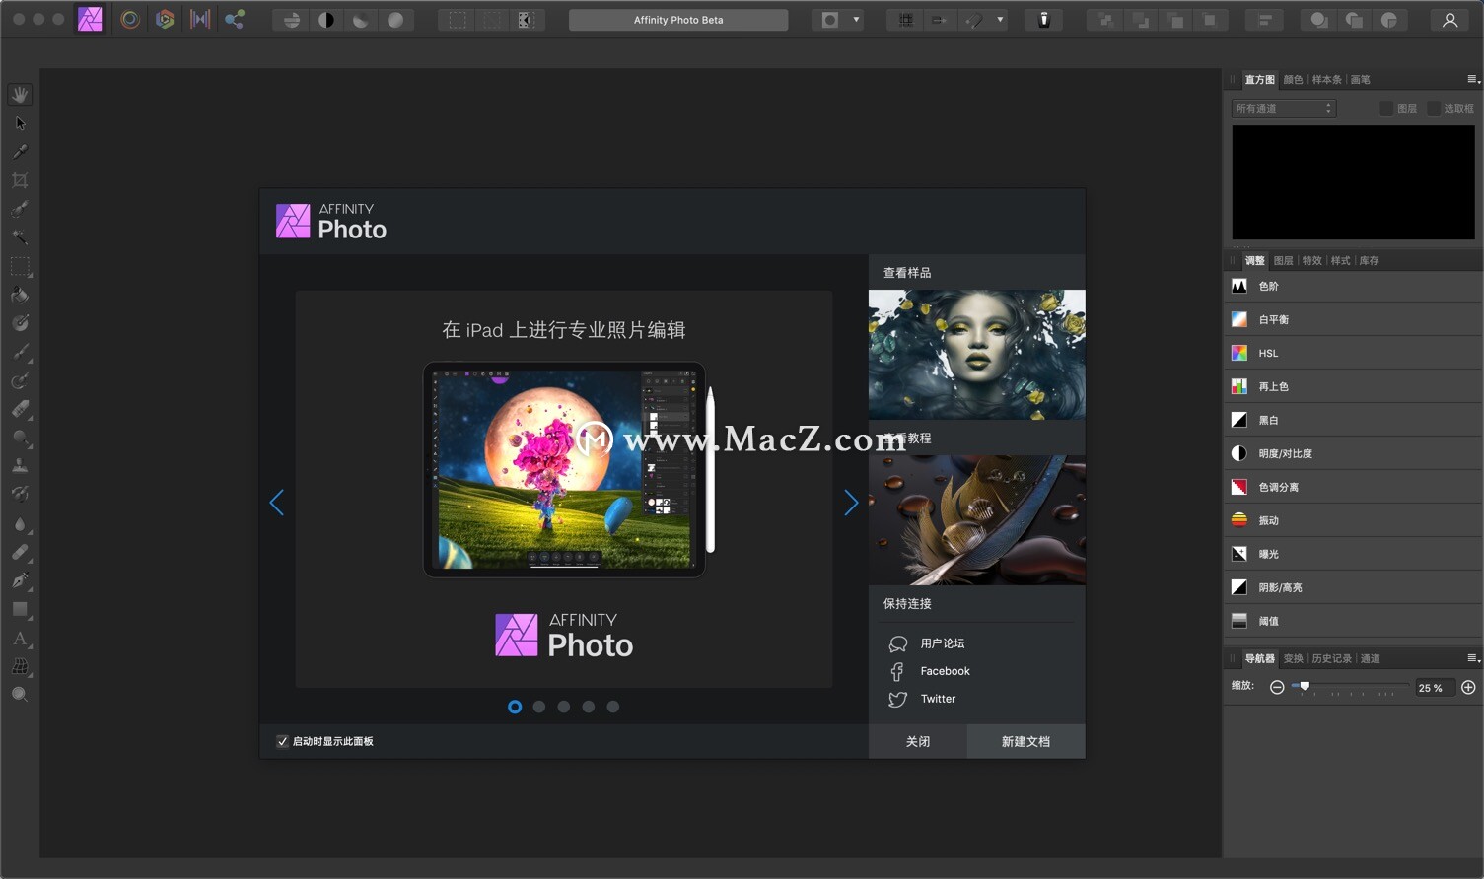The image size is (1484, 879).
Task: Activate the rectangular Marquee selection tool
Action: (x=20, y=265)
